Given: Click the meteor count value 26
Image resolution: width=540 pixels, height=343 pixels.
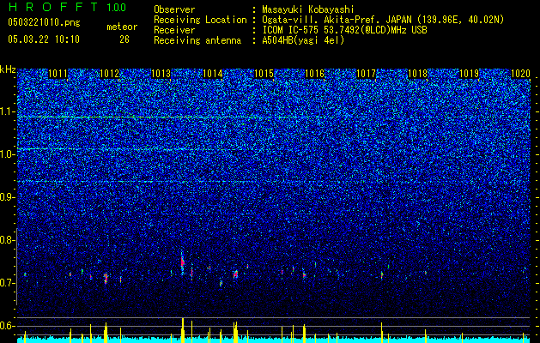Looking at the screenshot, I should pos(124,39).
